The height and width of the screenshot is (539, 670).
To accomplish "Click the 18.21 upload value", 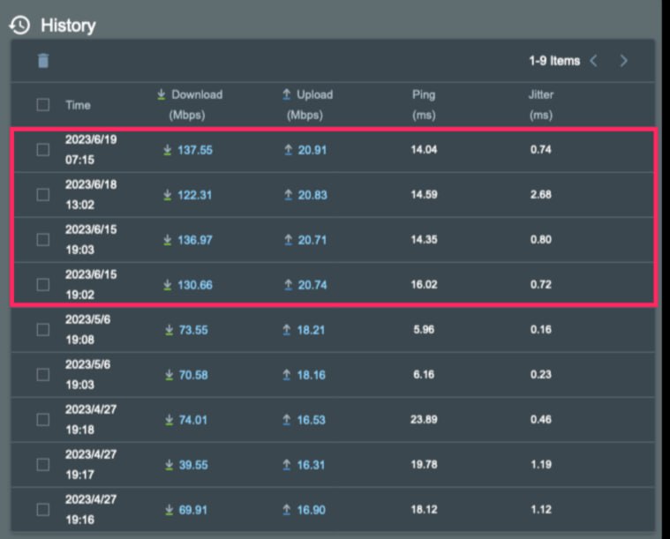I will tap(311, 330).
